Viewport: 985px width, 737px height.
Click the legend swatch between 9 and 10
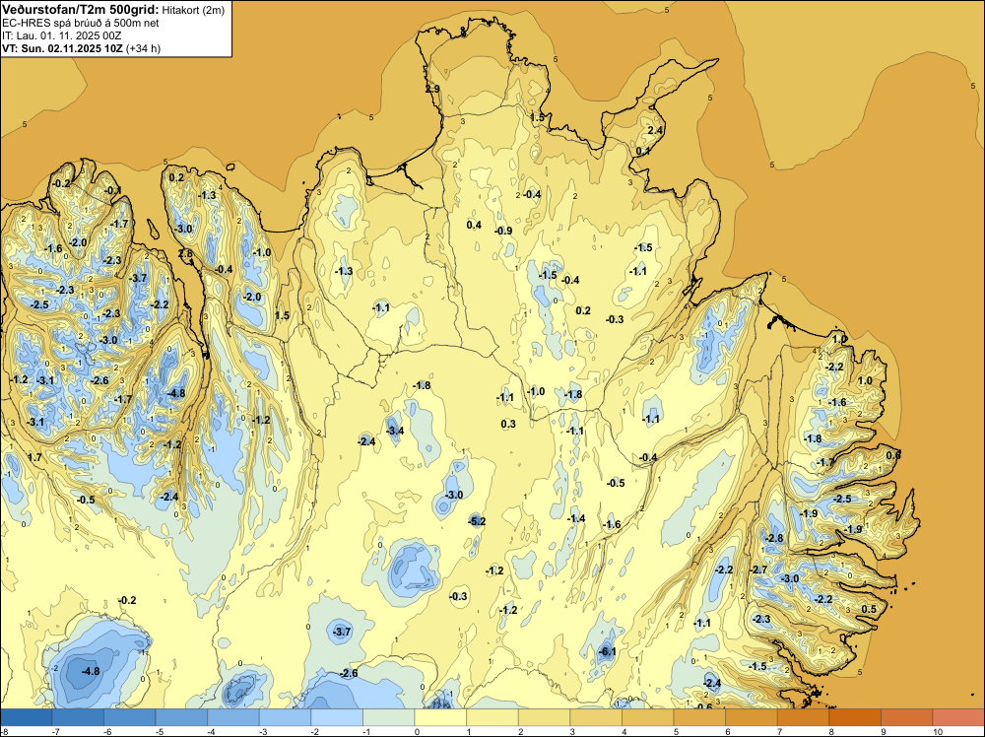pos(906,717)
